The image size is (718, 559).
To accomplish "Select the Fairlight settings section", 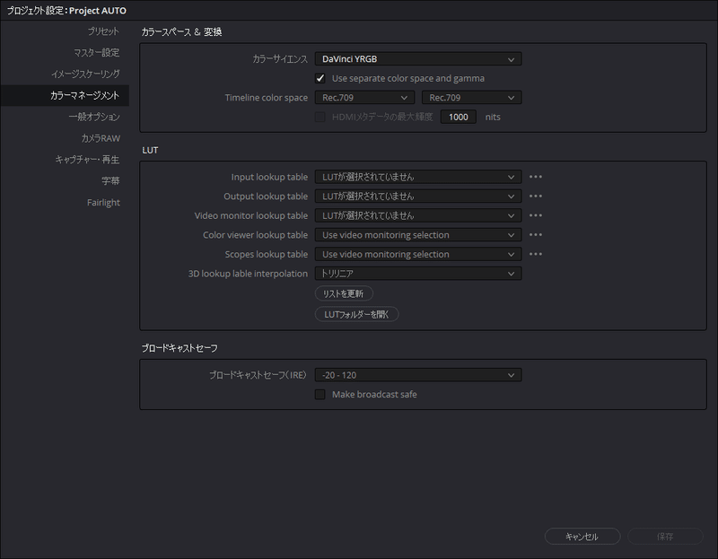I will click(x=103, y=203).
